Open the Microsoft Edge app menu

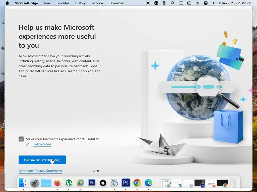(x=26, y=3)
